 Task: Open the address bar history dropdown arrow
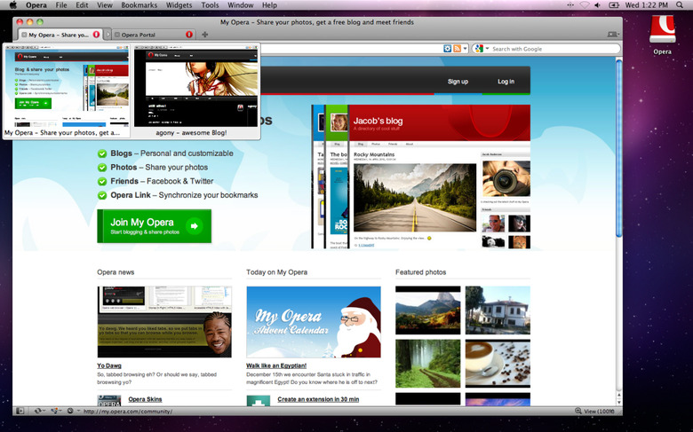pos(465,49)
